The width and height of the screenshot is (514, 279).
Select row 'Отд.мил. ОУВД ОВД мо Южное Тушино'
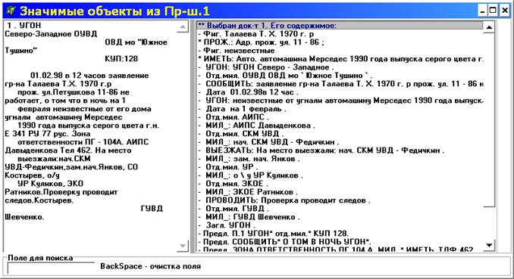340,76
